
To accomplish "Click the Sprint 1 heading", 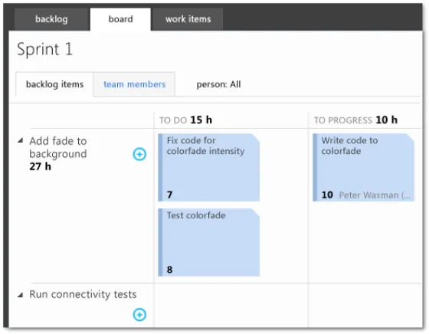I will [45, 49].
